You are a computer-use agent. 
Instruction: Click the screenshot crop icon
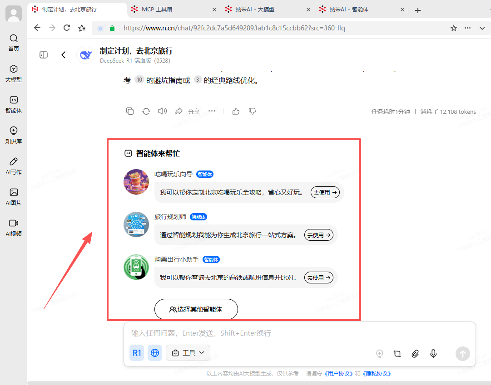pos(397,354)
